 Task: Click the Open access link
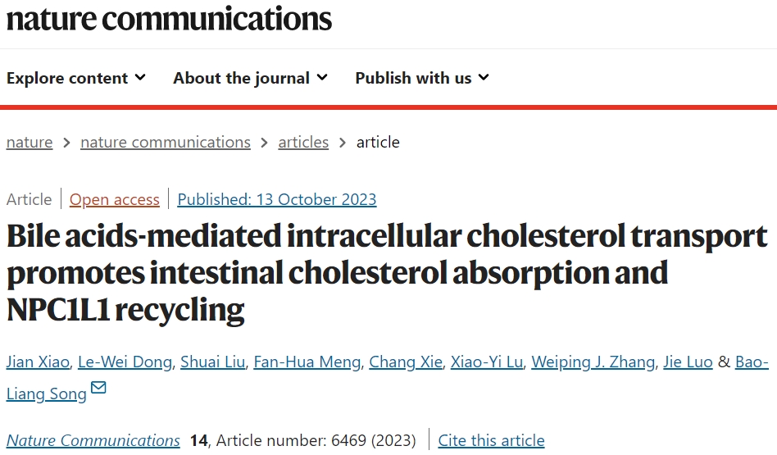click(115, 199)
